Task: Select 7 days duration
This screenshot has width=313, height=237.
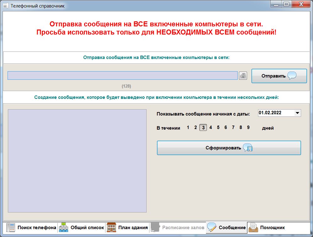Action: click(233, 127)
